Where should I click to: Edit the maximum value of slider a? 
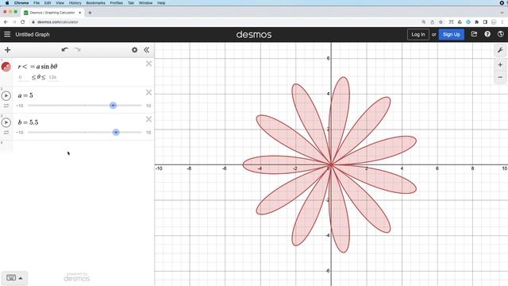pos(148,106)
